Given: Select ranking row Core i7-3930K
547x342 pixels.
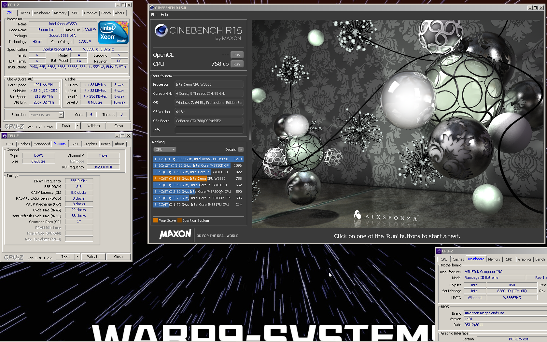Looking at the screenshot, I should click(198, 165).
